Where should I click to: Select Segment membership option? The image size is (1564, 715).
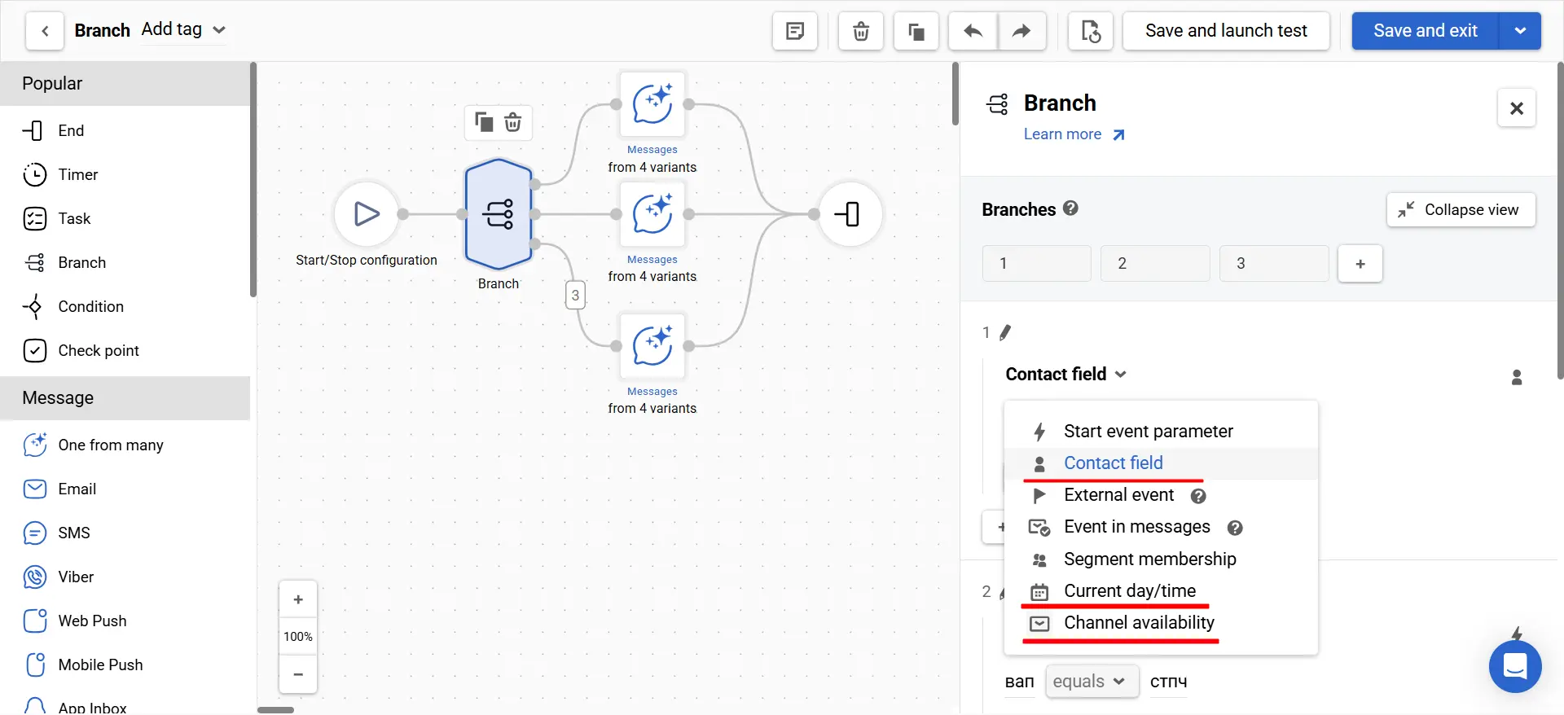click(1149, 559)
